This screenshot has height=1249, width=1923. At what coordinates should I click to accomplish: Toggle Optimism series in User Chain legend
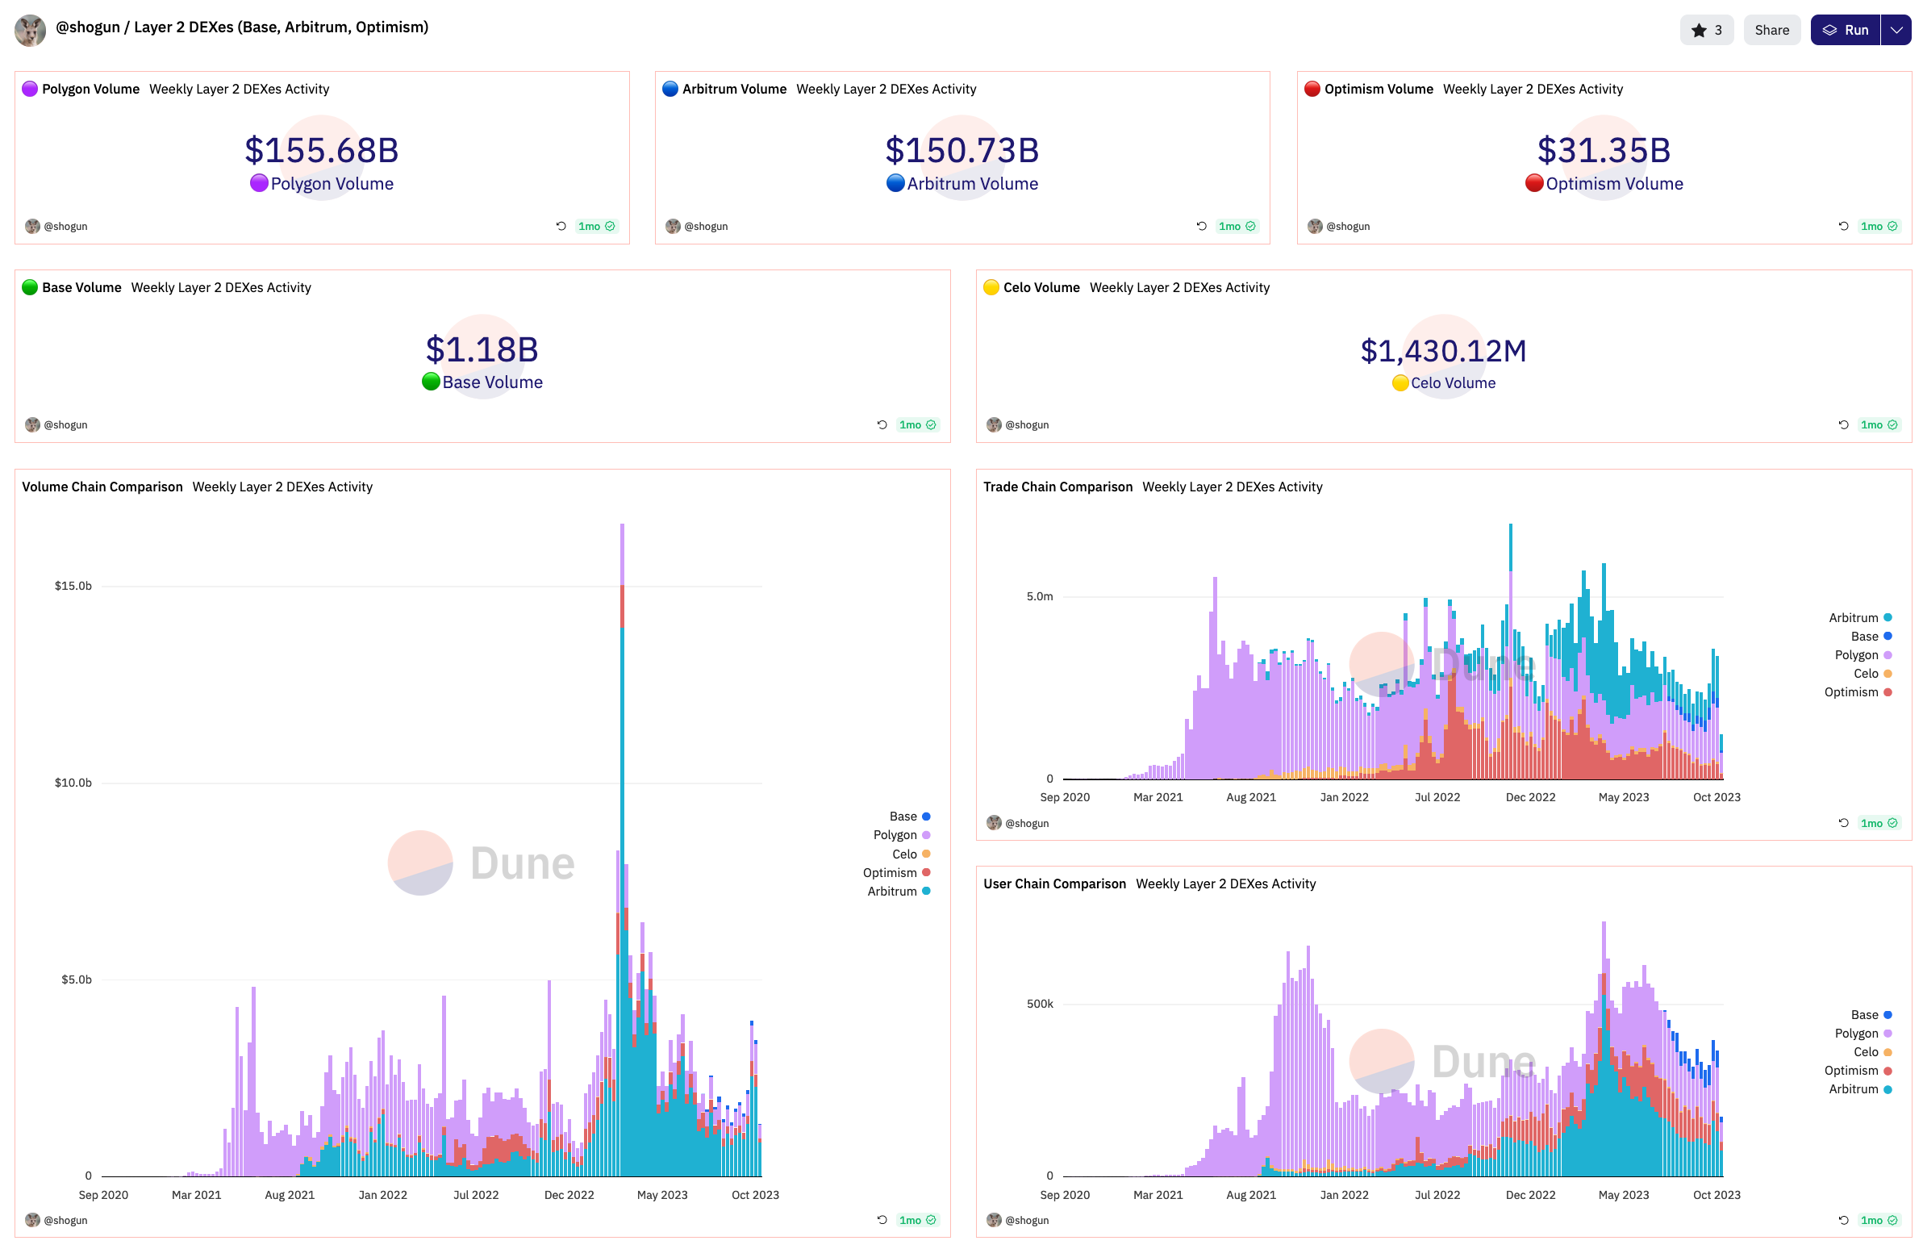1850,1071
